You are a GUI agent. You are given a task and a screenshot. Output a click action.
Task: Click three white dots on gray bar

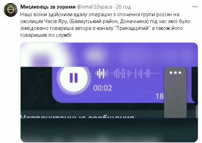click(x=175, y=73)
